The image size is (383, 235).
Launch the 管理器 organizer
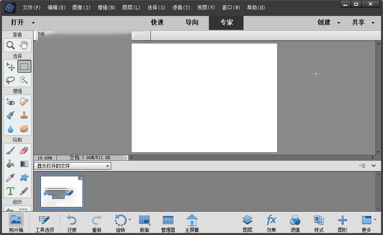point(168,223)
